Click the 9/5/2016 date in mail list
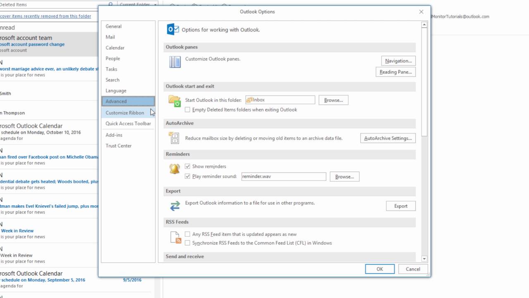529x298 pixels. tap(132, 280)
